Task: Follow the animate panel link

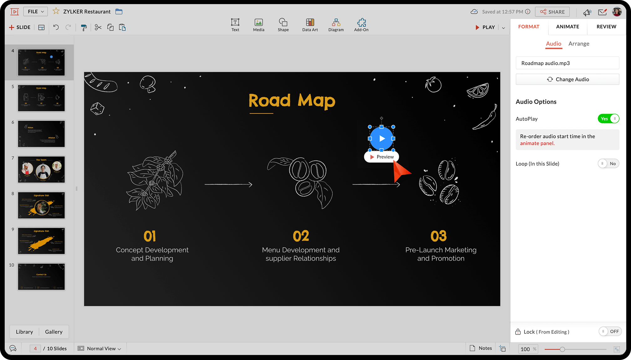Action: coord(537,143)
